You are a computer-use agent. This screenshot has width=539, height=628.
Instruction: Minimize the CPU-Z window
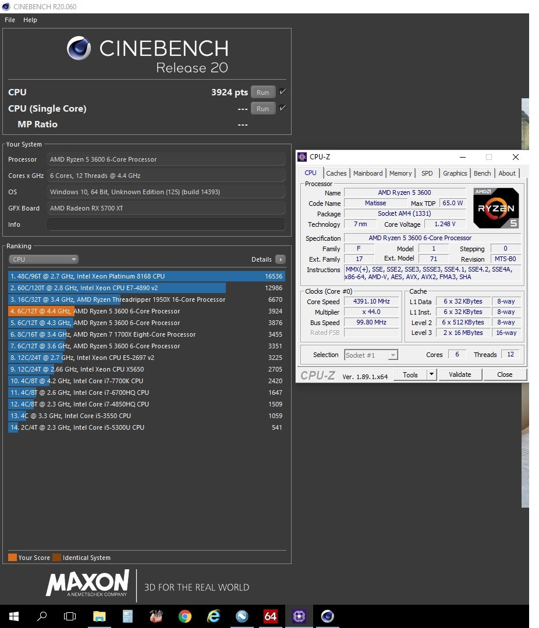point(462,157)
